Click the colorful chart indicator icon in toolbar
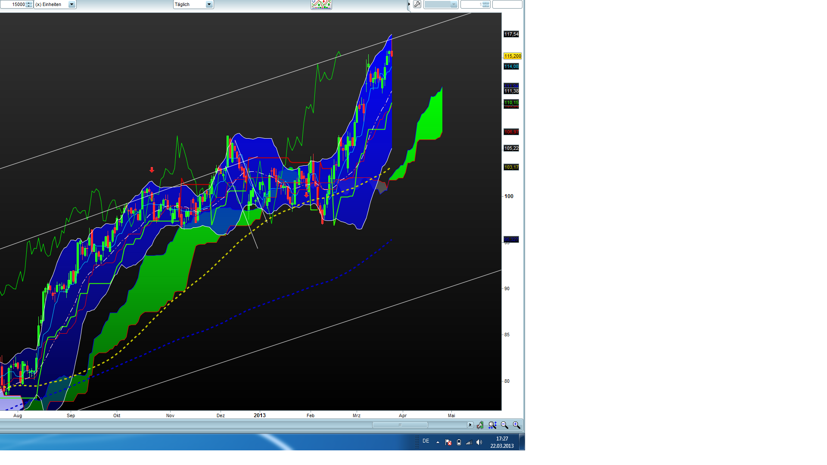827x465 pixels. [320, 4]
